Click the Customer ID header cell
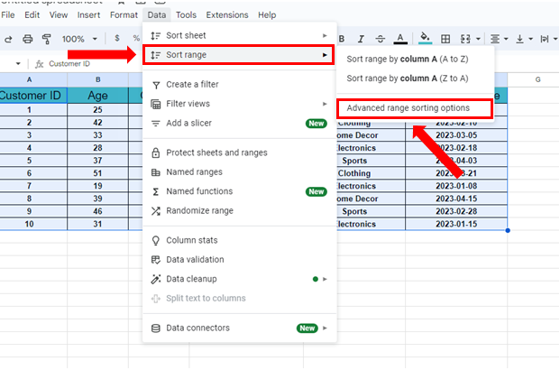Image resolution: width=560 pixels, height=370 pixels. click(x=32, y=96)
